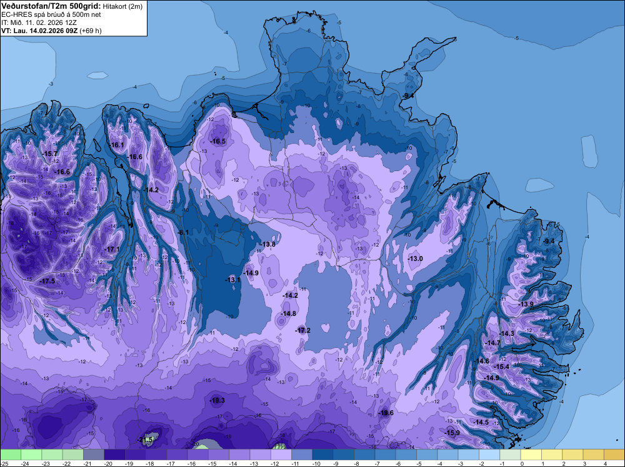This screenshot has height=467, width=625.
Task: Click the darkest purple legend swatch between -20 and -19
Action: (x=114, y=455)
